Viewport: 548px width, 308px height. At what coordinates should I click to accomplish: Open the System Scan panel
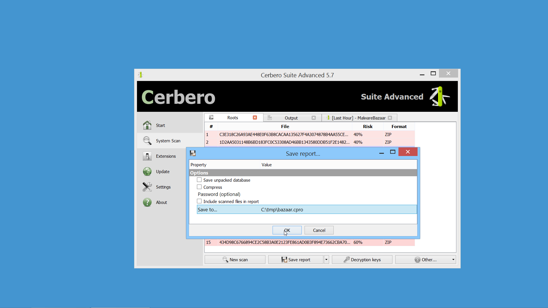[x=168, y=141]
